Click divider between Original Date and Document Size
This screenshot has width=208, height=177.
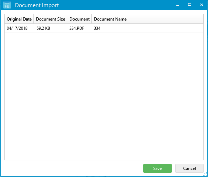(34, 19)
